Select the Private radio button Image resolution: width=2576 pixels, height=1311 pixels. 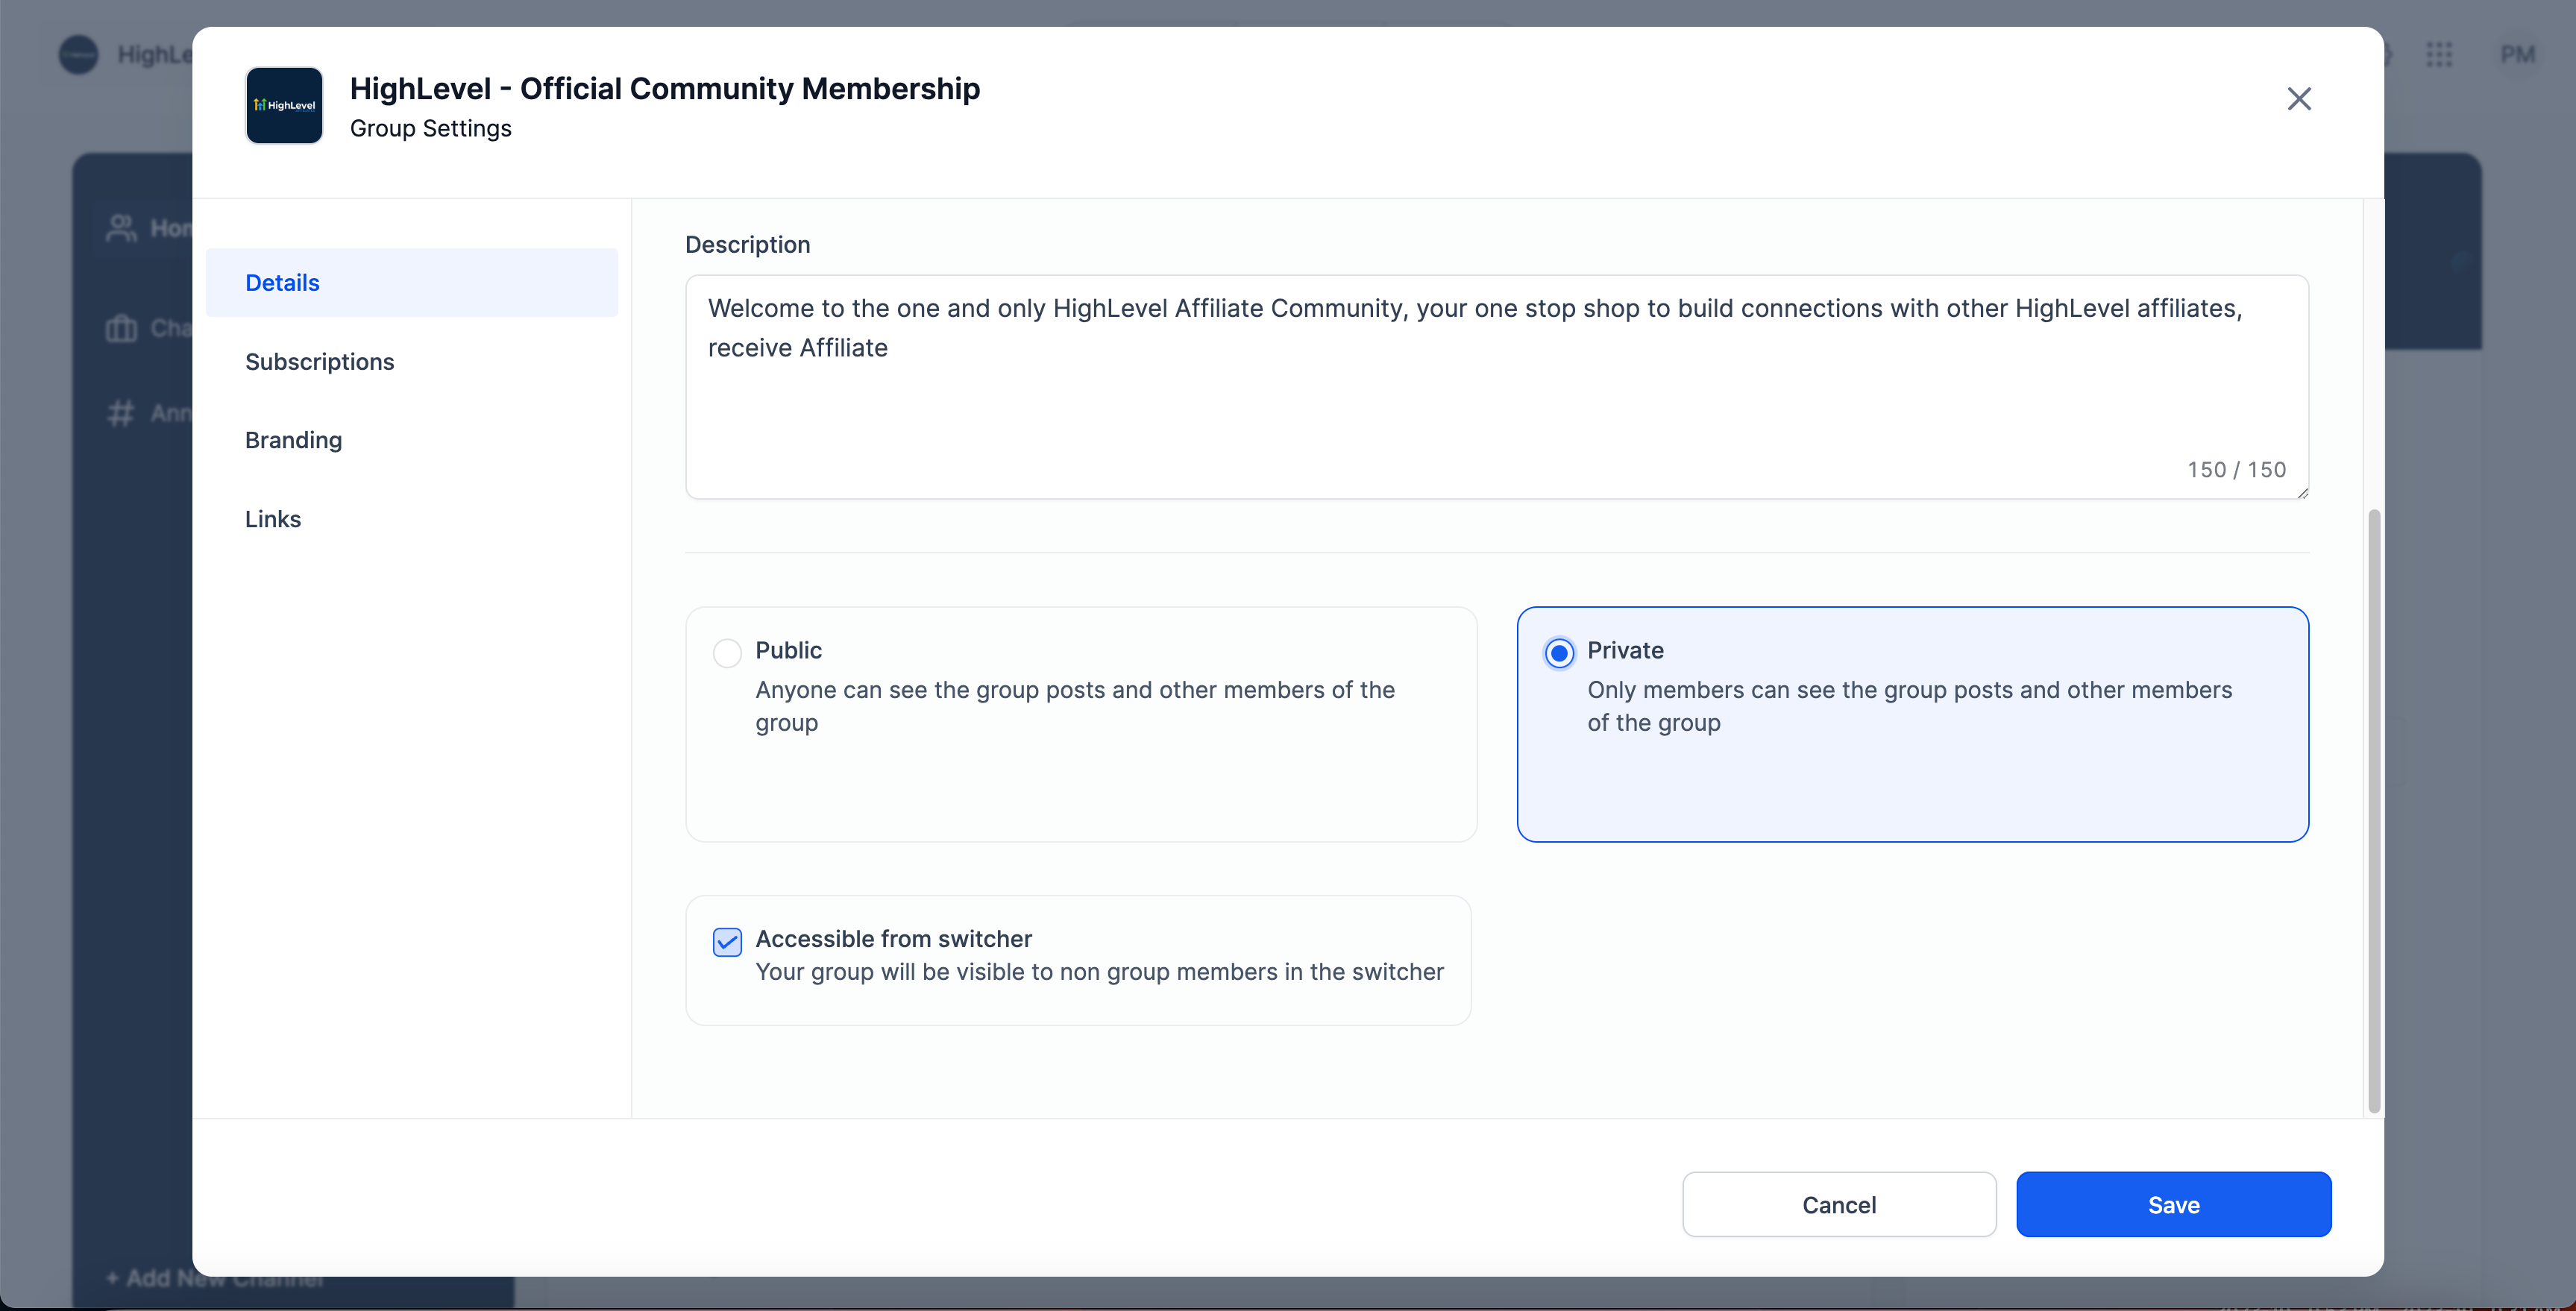[x=1559, y=653]
